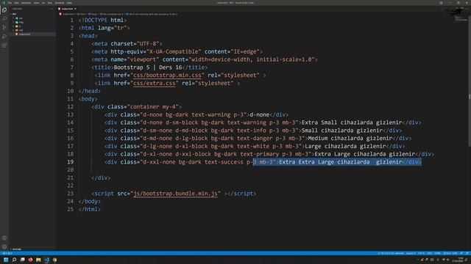Click the errors and warnings status item

coord(7,253)
